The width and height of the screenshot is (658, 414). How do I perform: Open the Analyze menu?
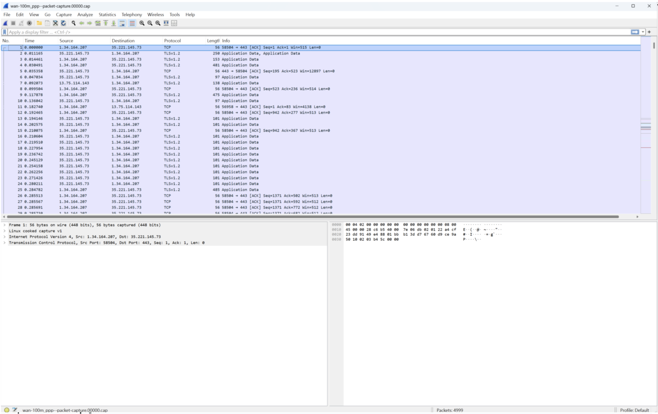(85, 15)
